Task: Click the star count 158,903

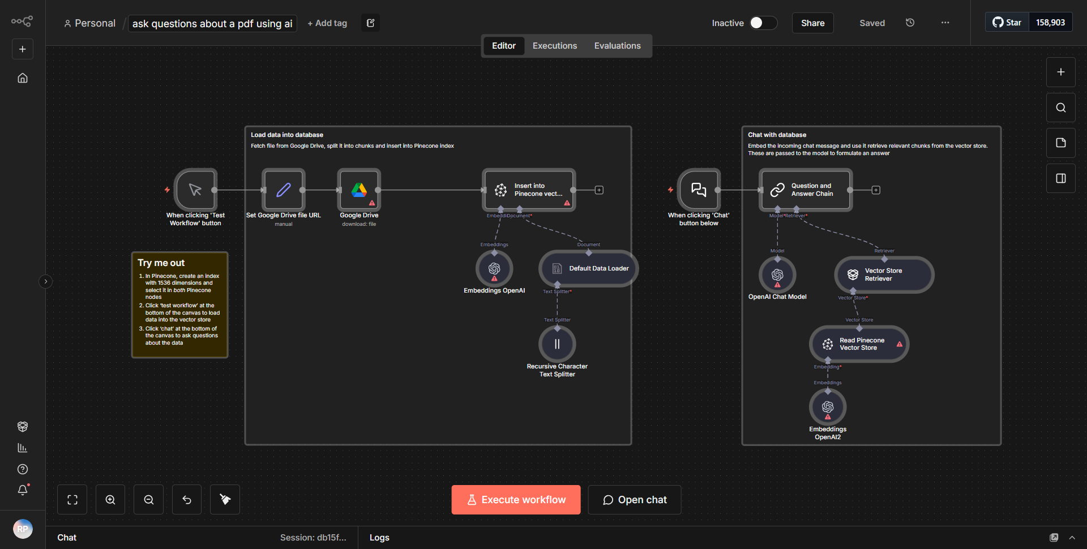Action: (x=1050, y=23)
